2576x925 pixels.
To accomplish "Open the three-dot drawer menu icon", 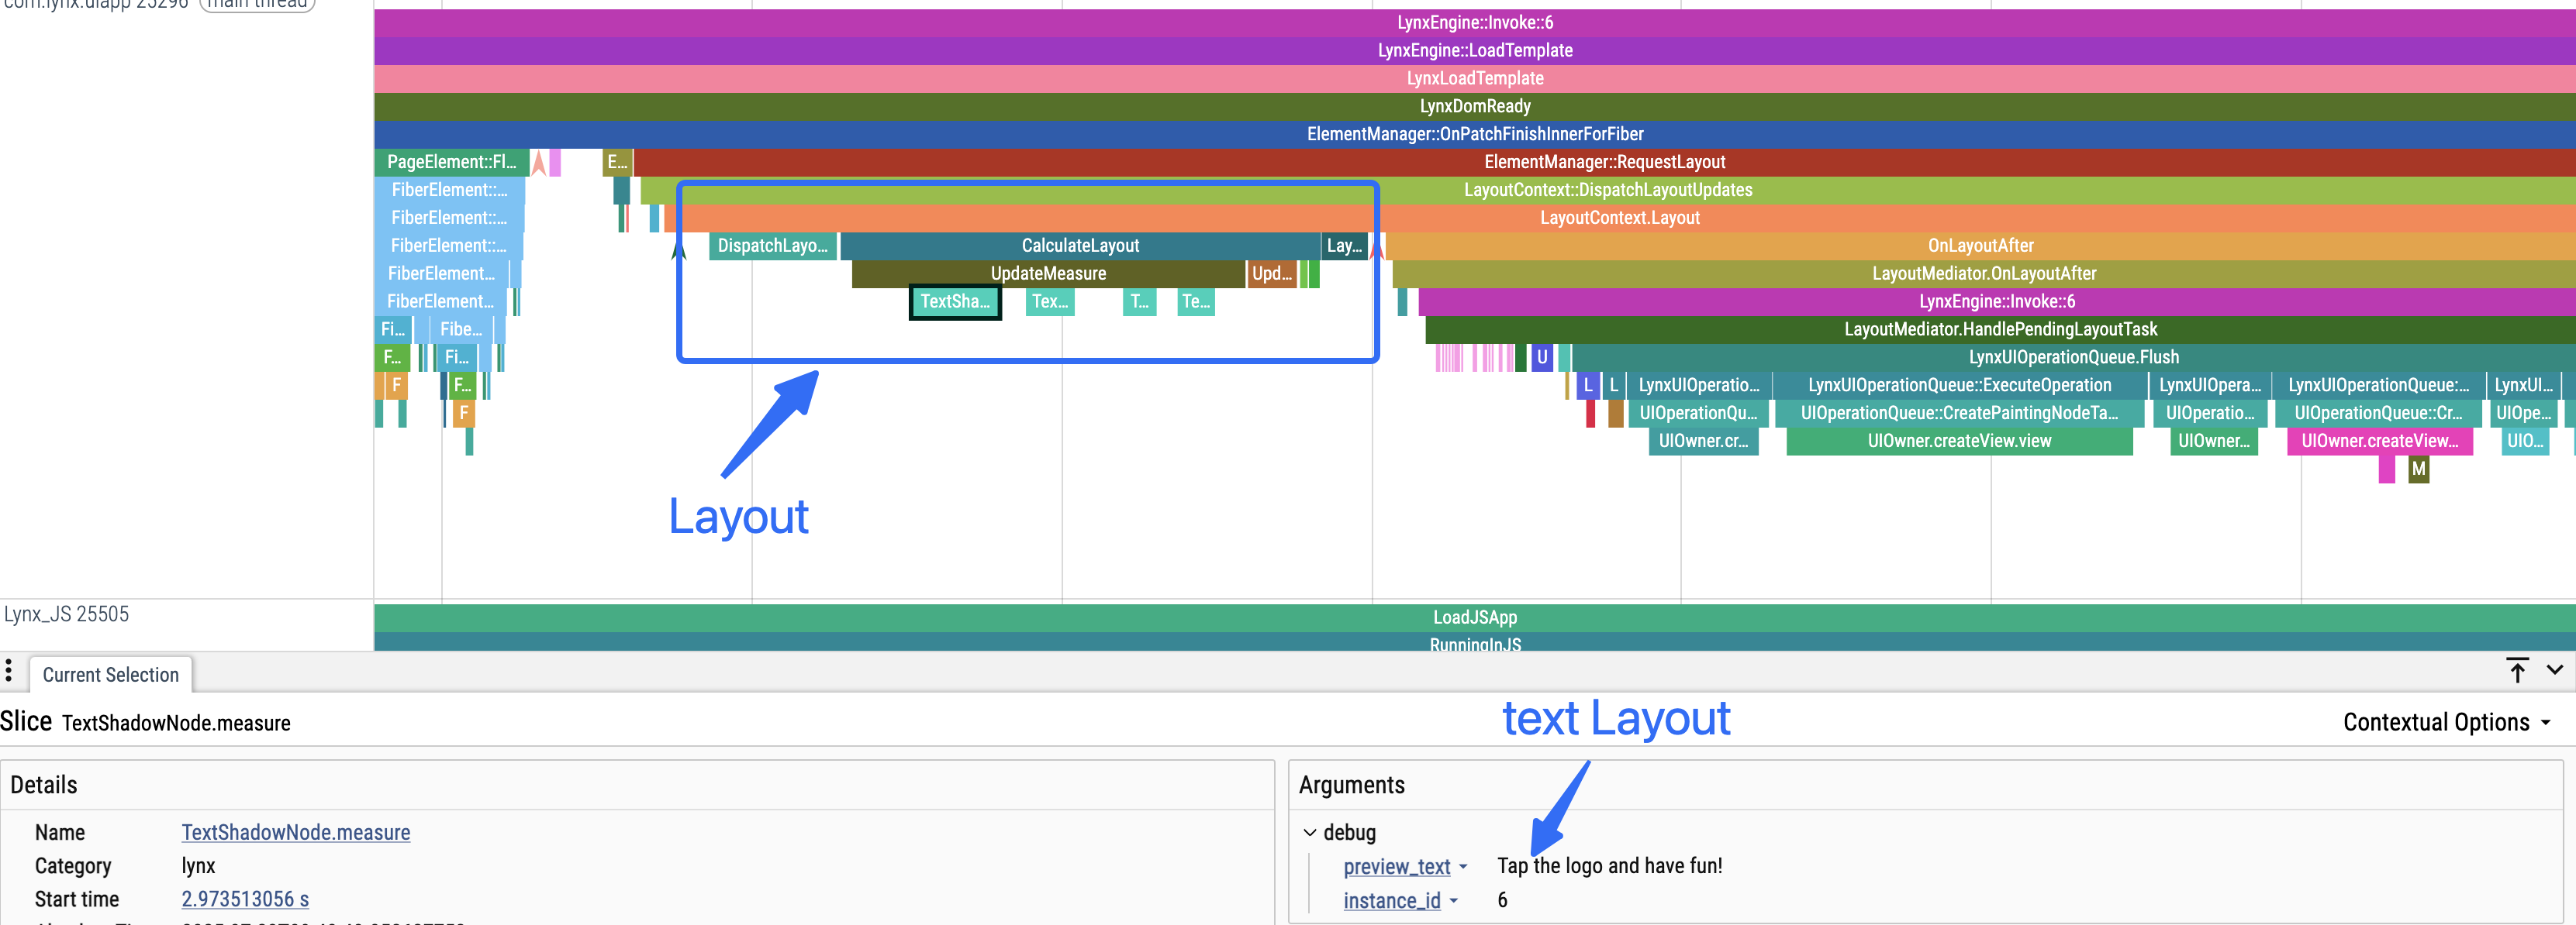I will coord(9,670).
